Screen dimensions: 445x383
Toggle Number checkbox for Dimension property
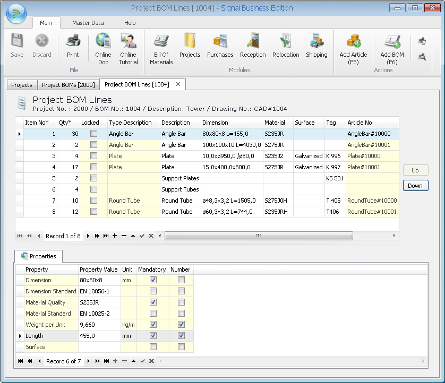coord(181,280)
